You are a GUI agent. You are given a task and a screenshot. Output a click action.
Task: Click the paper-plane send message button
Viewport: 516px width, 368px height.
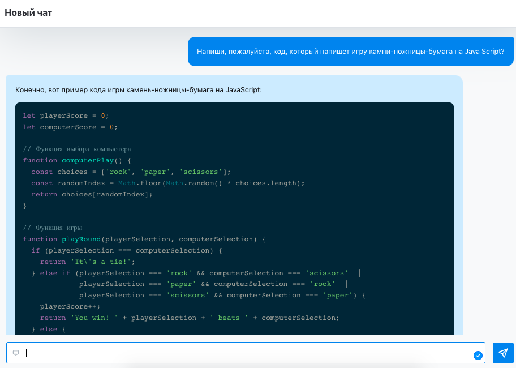point(503,353)
